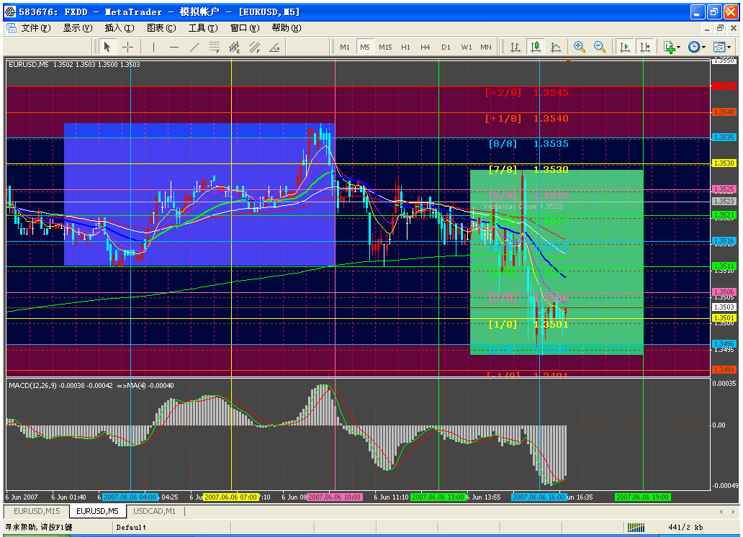
Task: Set timeframe to H4
Action: click(425, 47)
